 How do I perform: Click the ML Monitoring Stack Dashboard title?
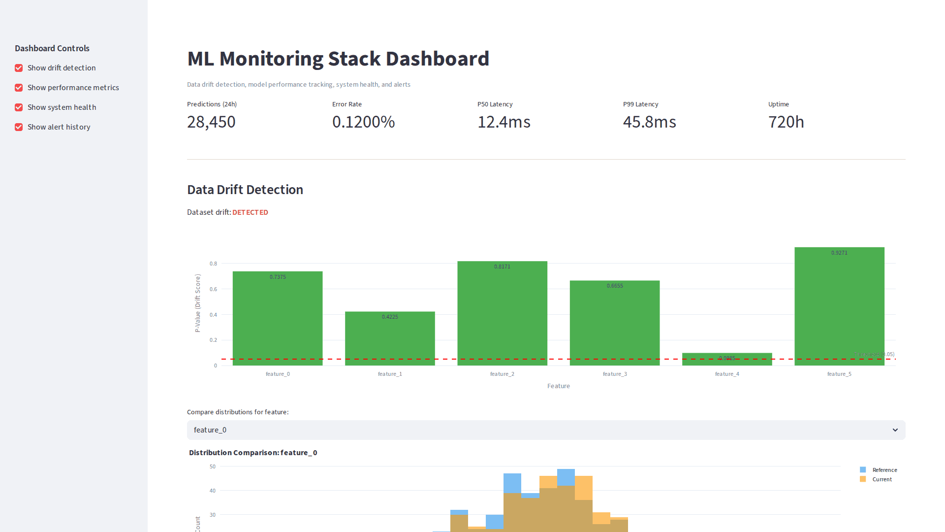338,58
